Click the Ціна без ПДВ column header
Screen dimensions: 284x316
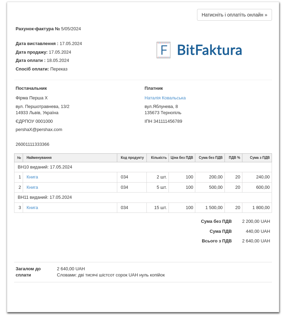coord(182,158)
